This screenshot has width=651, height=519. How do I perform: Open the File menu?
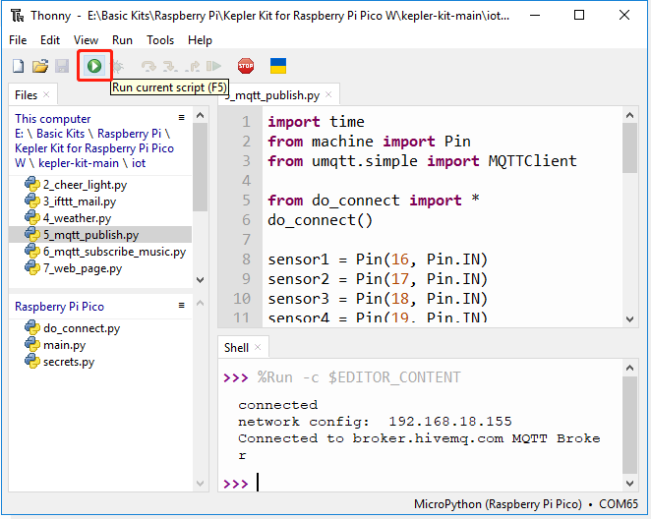pyautogui.click(x=18, y=40)
